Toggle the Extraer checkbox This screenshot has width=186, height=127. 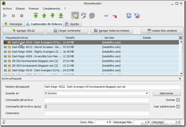pos(178,100)
